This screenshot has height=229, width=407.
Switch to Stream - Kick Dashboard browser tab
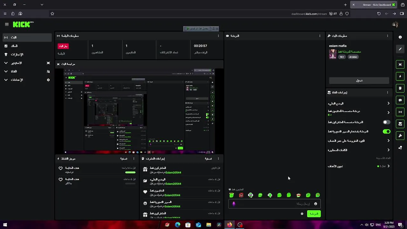tap(374, 5)
